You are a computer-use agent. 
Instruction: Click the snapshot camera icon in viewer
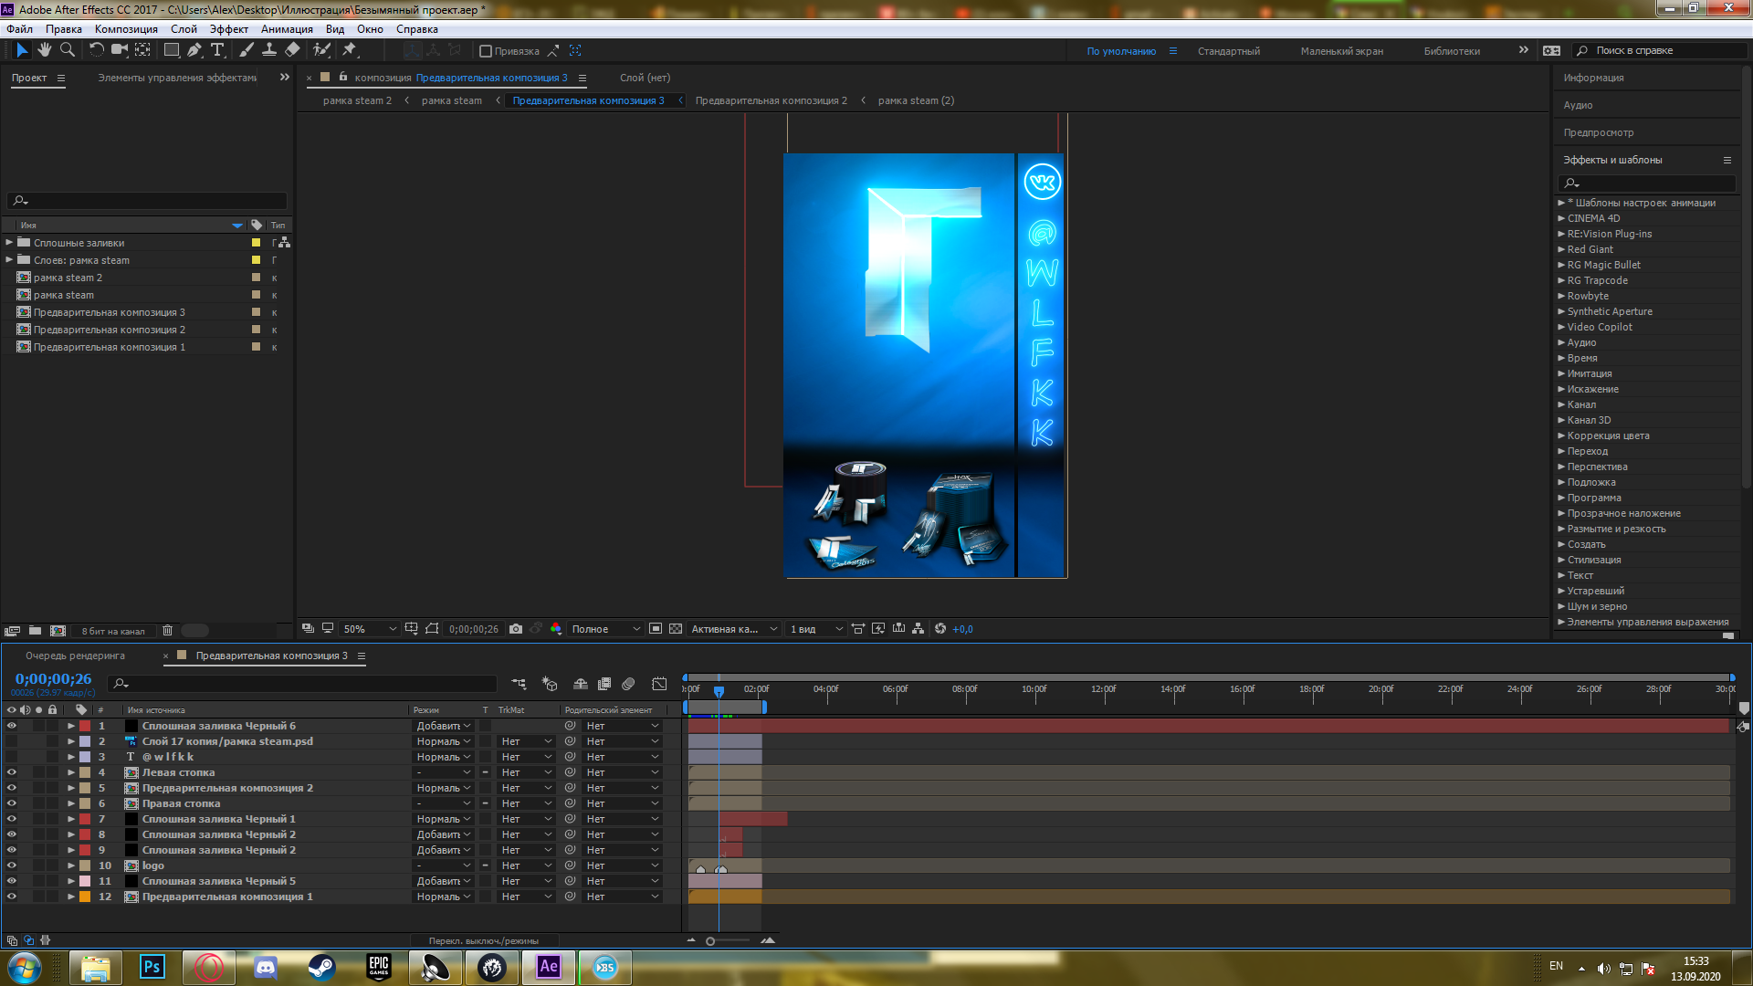click(516, 629)
